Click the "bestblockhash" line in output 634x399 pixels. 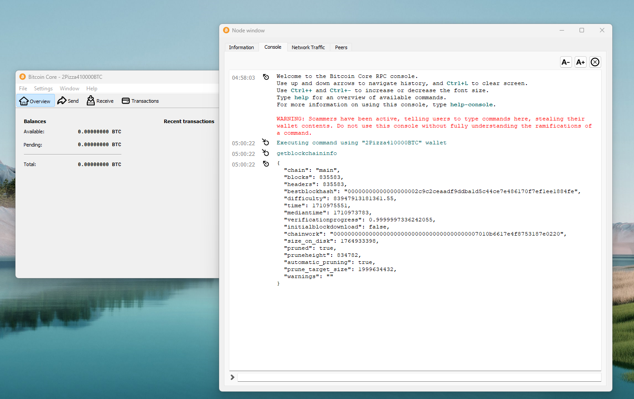coord(432,191)
